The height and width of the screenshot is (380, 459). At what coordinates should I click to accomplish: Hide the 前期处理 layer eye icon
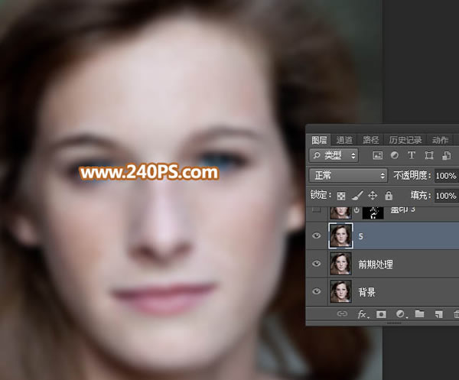pyautogui.click(x=317, y=264)
